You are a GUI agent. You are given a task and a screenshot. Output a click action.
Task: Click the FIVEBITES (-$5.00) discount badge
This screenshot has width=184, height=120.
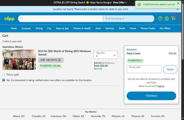pyautogui.click(x=50, y=66)
